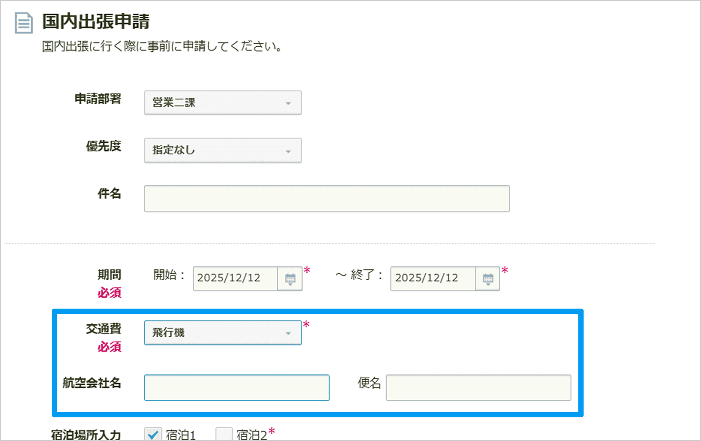Click the document icon beside 国内出張申請

click(24, 23)
